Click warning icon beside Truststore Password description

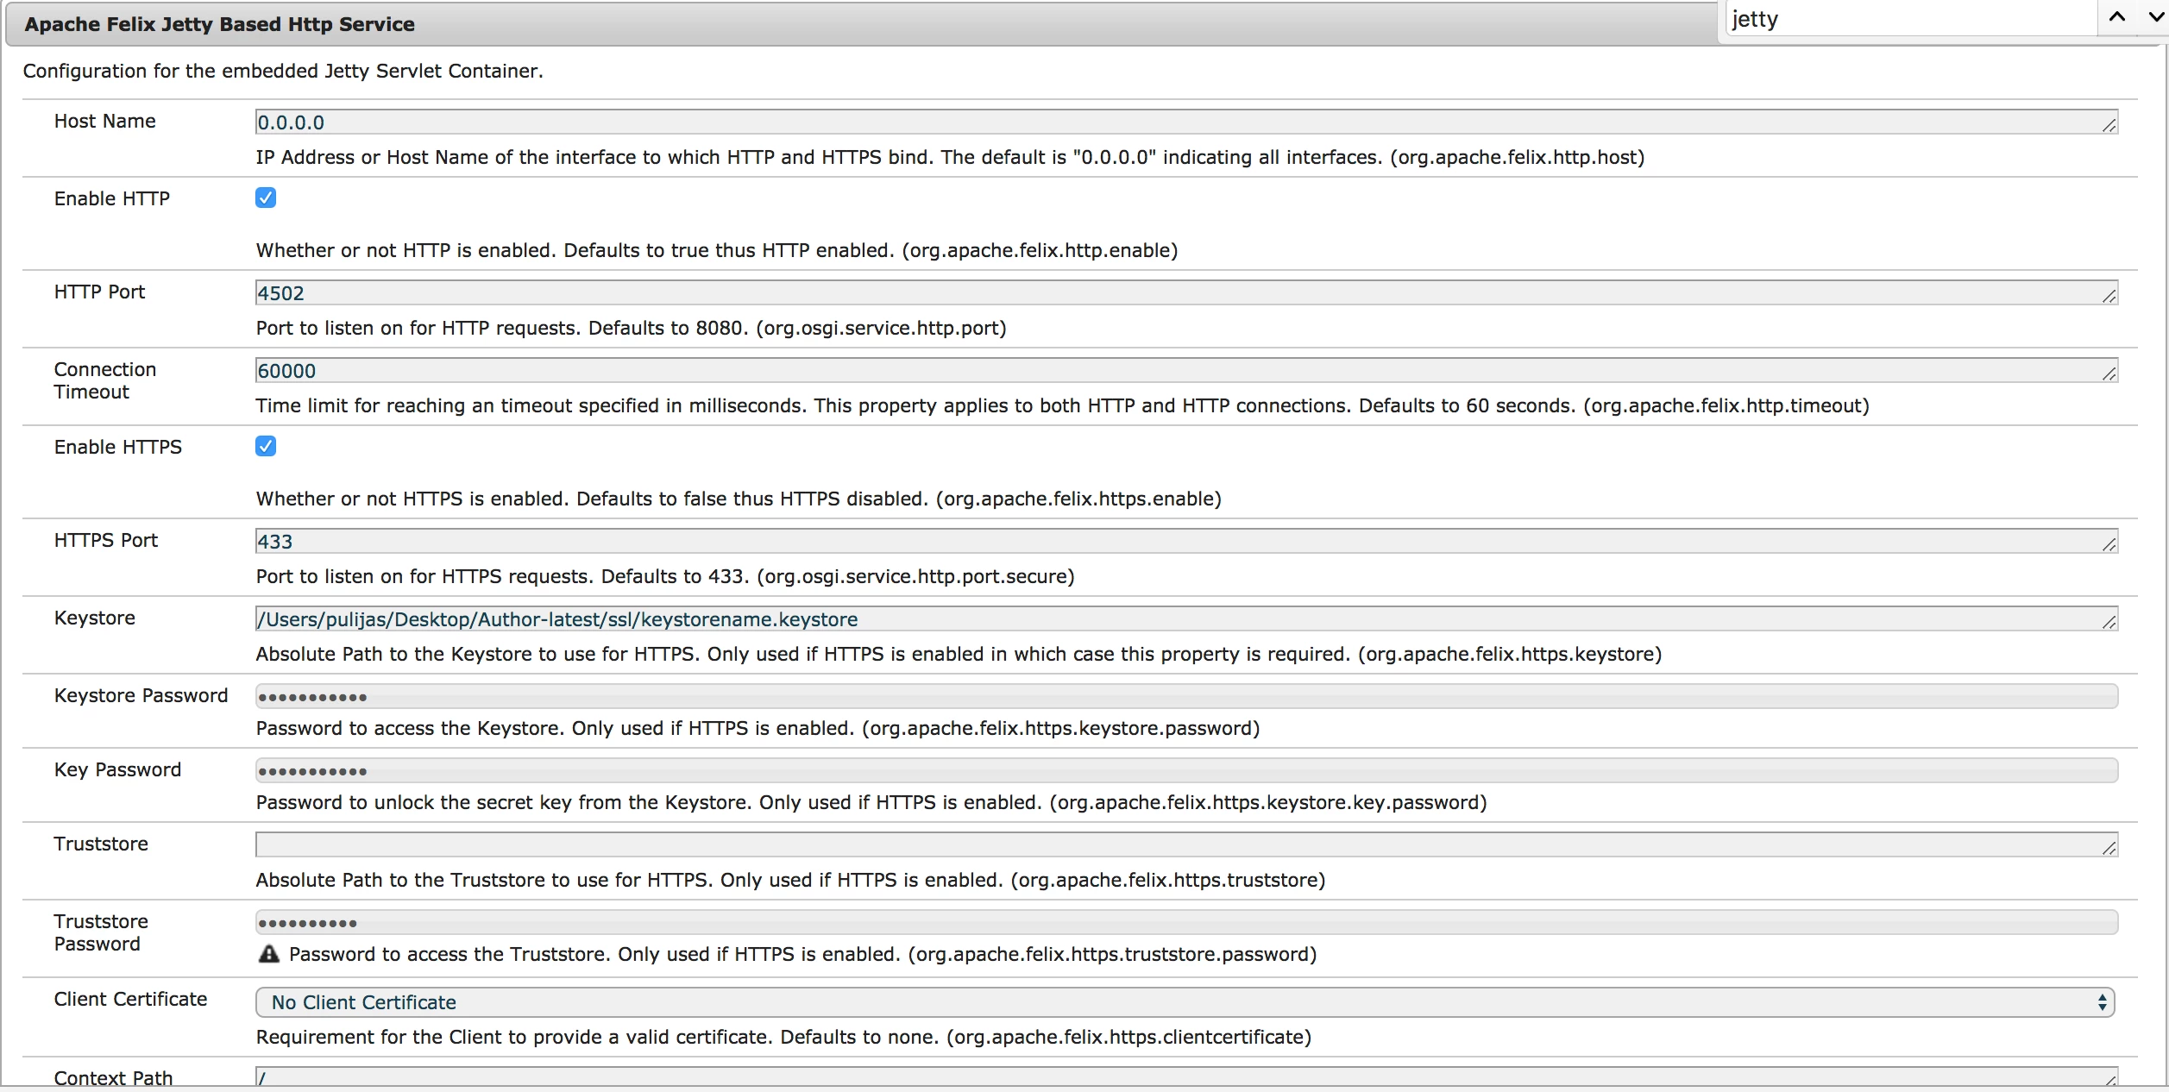(x=269, y=954)
